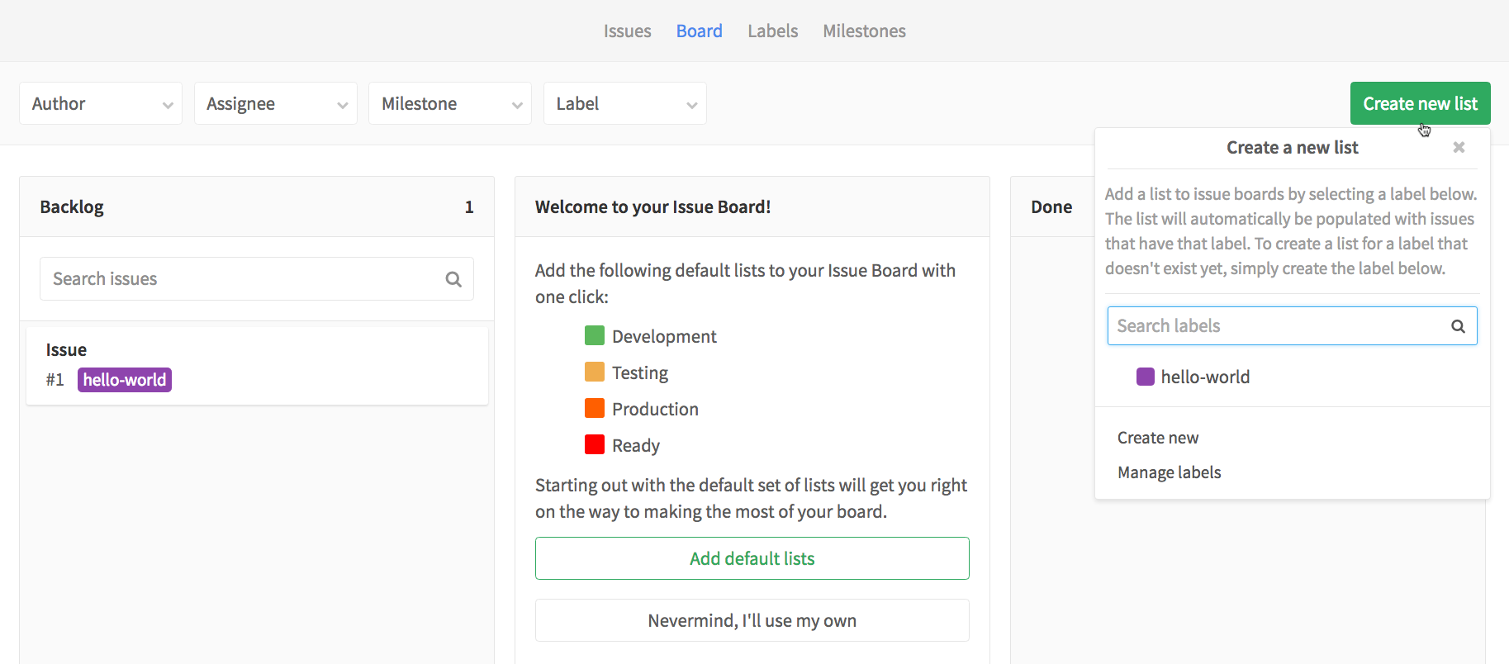Switch to the Issues tab
The width and height of the screenshot is (1509, 664).
(627, 31)
